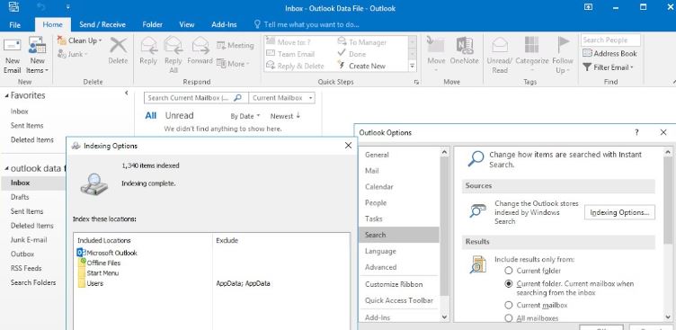
Task: Switch to the Add-Ins tab
Action: point(224,24)
